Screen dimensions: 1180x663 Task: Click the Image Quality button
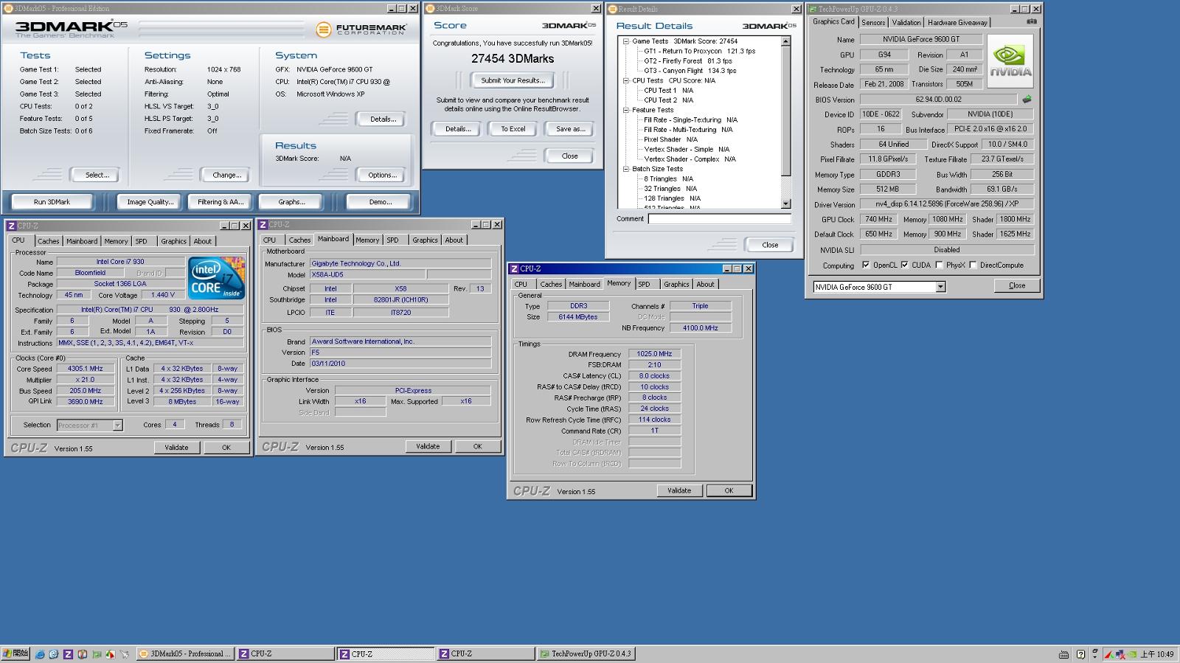[x=150, y=201]
